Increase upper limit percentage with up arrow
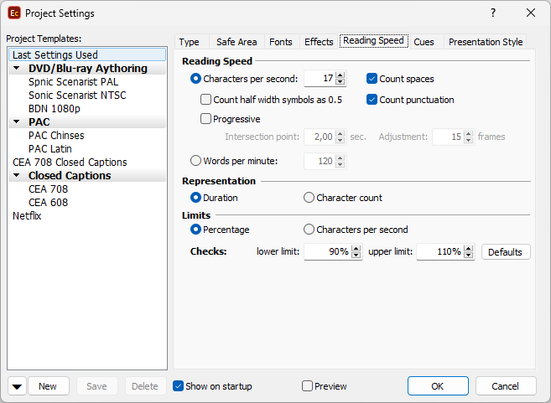This screenshot has width=551, height=403. click(469, 248)
